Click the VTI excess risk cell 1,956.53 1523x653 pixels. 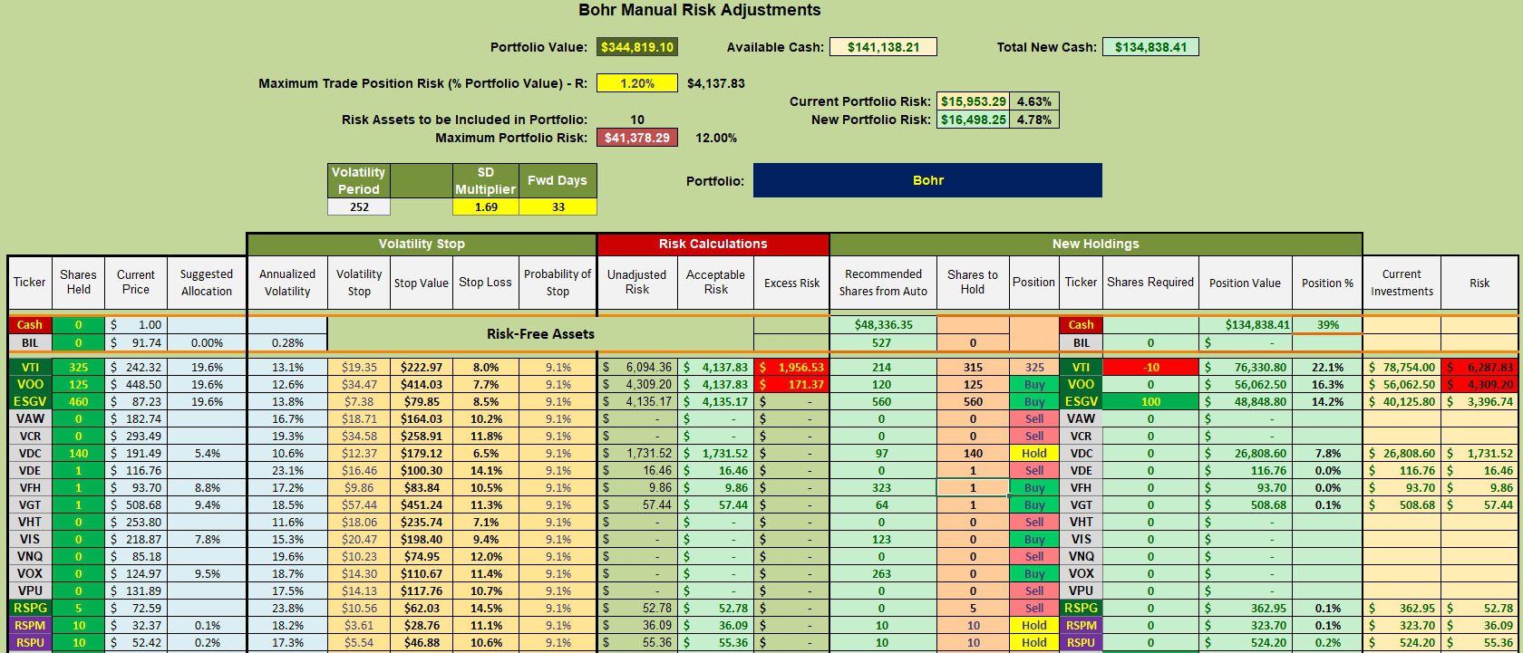(791, 368)
